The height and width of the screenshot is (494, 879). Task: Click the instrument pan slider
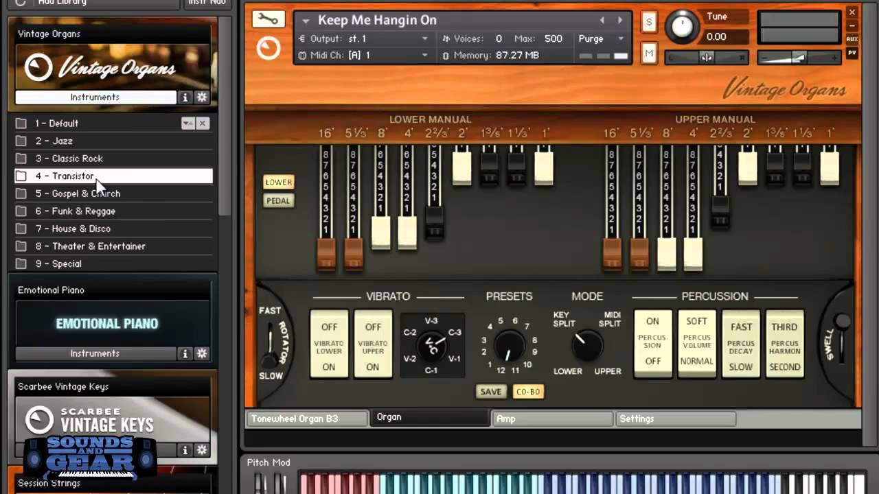tap(706, 58)
